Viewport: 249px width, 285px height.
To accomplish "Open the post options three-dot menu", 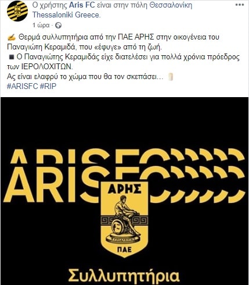I will click(x=239, y=5).
